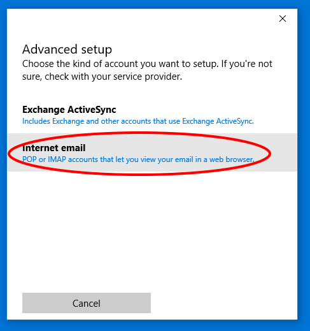
Task: Click the empty right end of the Internet email row
Action: click(284, 152)
